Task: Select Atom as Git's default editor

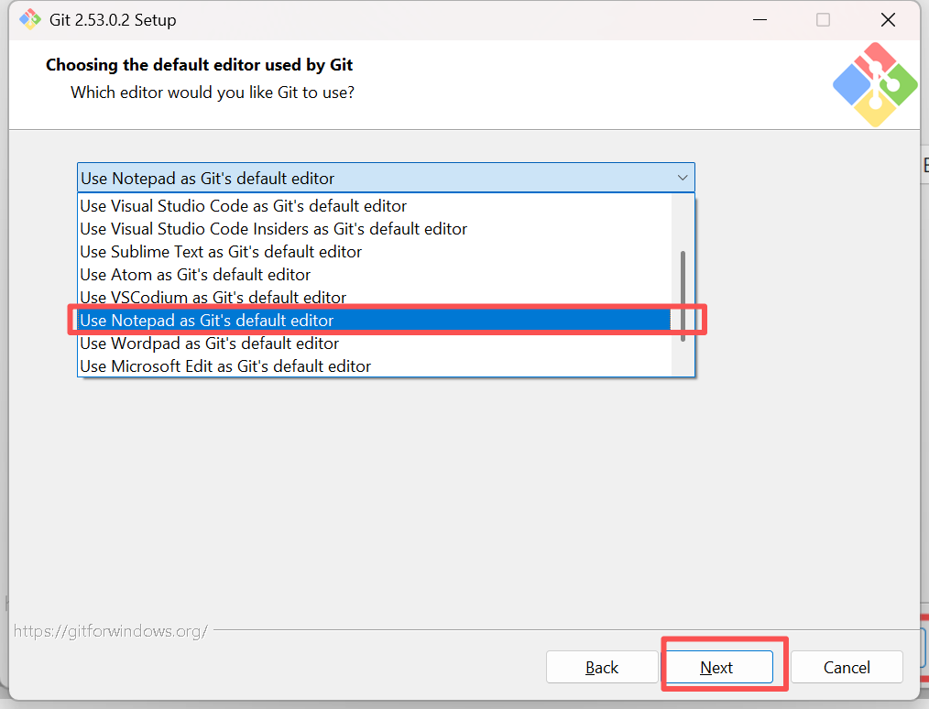Action: tap(375, 275)
